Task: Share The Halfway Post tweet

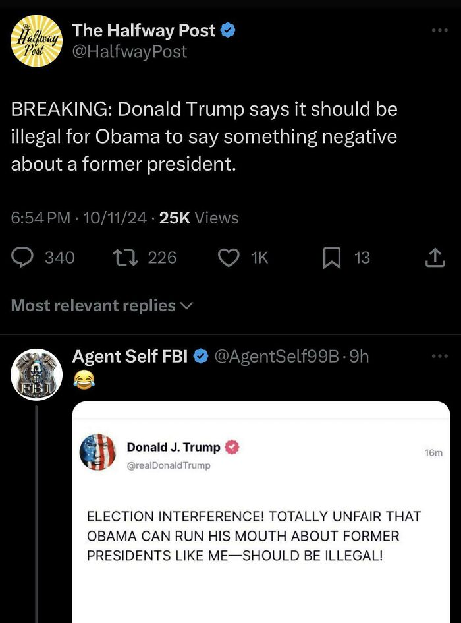Action: tap(434, 258)
